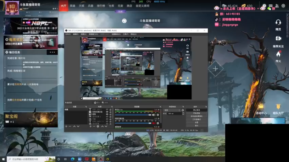This screenshot has height=162, width=289.
Task: Pop out the scene transitions dock
Action: click(x=183, y=107)
